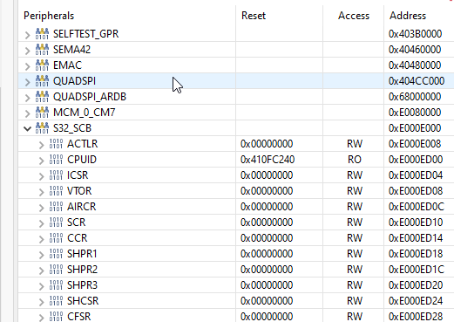Expand the SHPR1 register fields
This screenshot has height=322, width=454.
click(x=41, y=255)
